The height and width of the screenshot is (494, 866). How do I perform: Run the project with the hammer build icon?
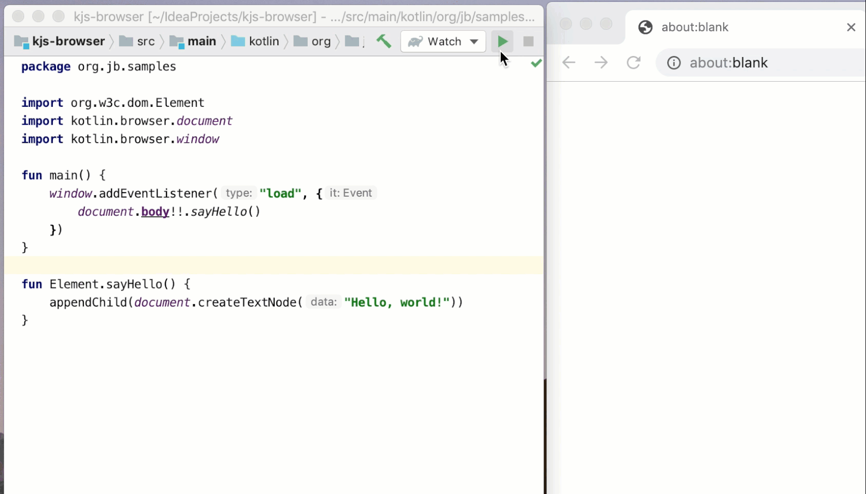point(383,41)
